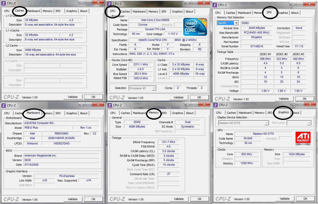
Task: Switch to About tab in the Motherboard window
Action: point(84,113)
